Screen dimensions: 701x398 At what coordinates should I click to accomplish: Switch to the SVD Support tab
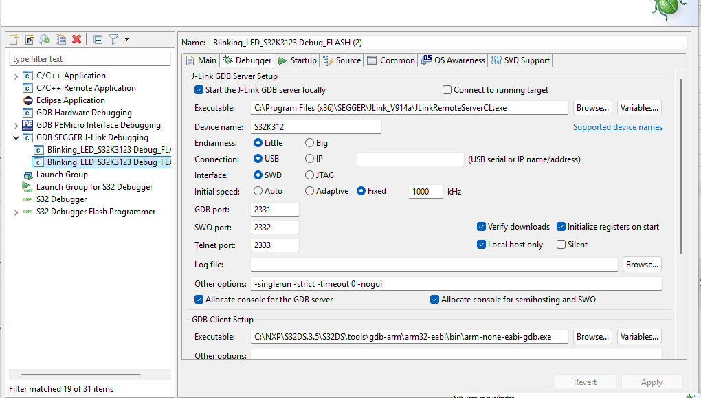[520, 60]
